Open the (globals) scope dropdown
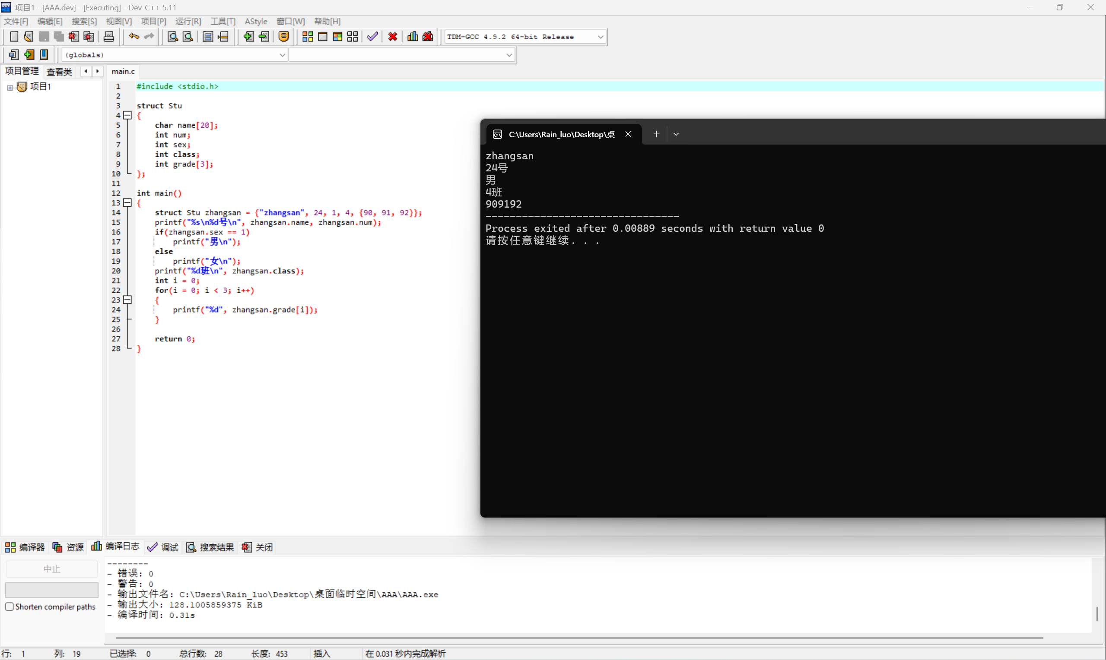Screen dimensions: 1106x660 (282, 55)
